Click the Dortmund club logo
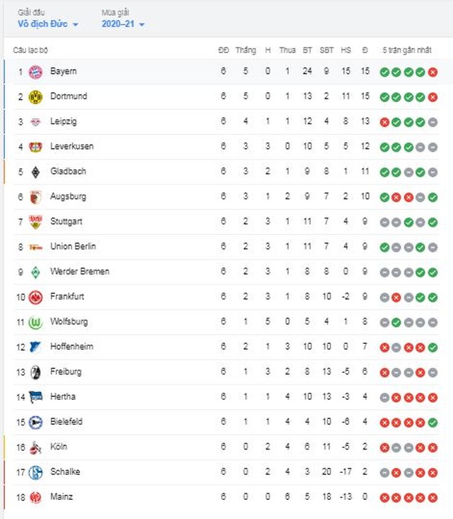 pyautogui.click(x=35, y=96)
